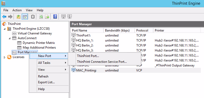Collapse the ThinPrint Engine (LZCCS8) node
Viewport: 204px width, 98px height.
click(x=5, y=29)
